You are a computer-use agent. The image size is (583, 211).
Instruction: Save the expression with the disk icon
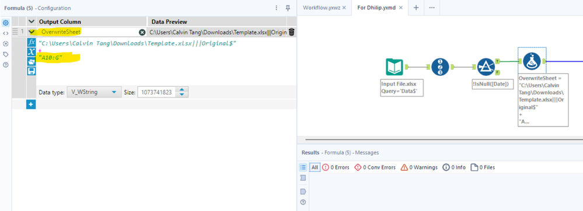point(32,71)
